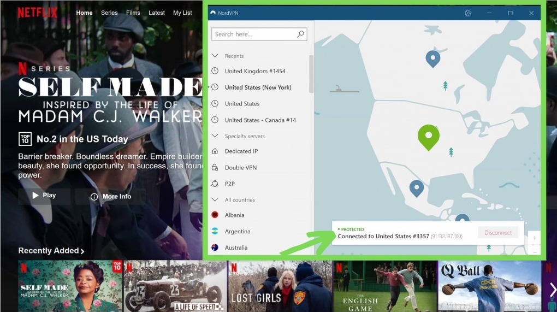Zoom in on map with plus button
This screenshot has width=557, height=312.
click(x=535, y=238)
